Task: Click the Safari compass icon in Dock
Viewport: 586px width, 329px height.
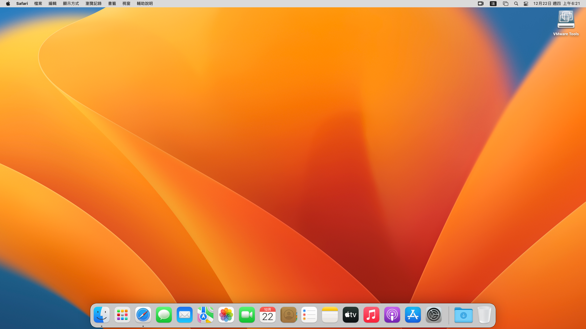Action: point(143,315)
